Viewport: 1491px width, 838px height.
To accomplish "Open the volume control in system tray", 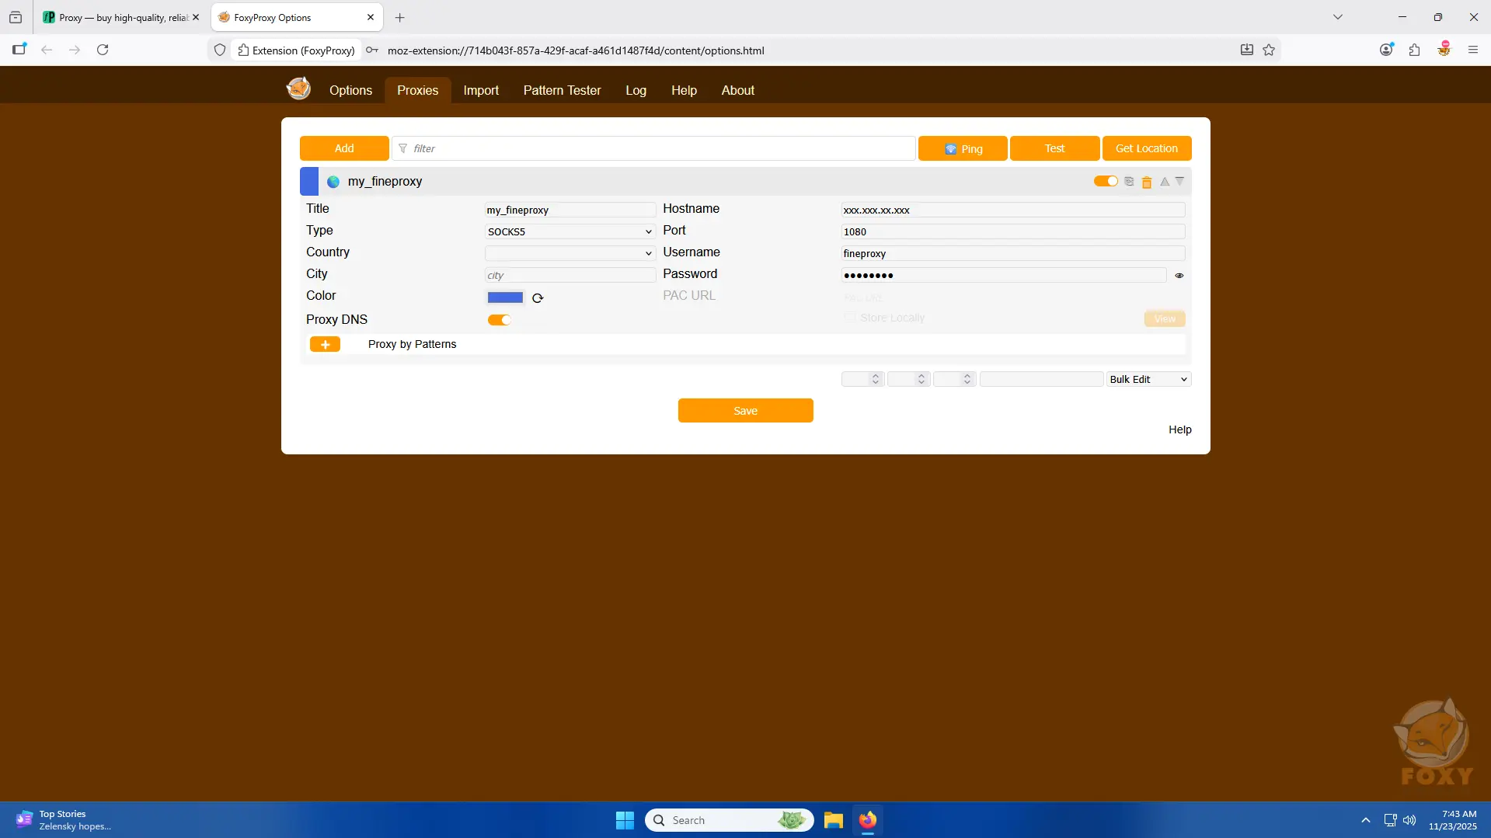I will point(1409,820).
